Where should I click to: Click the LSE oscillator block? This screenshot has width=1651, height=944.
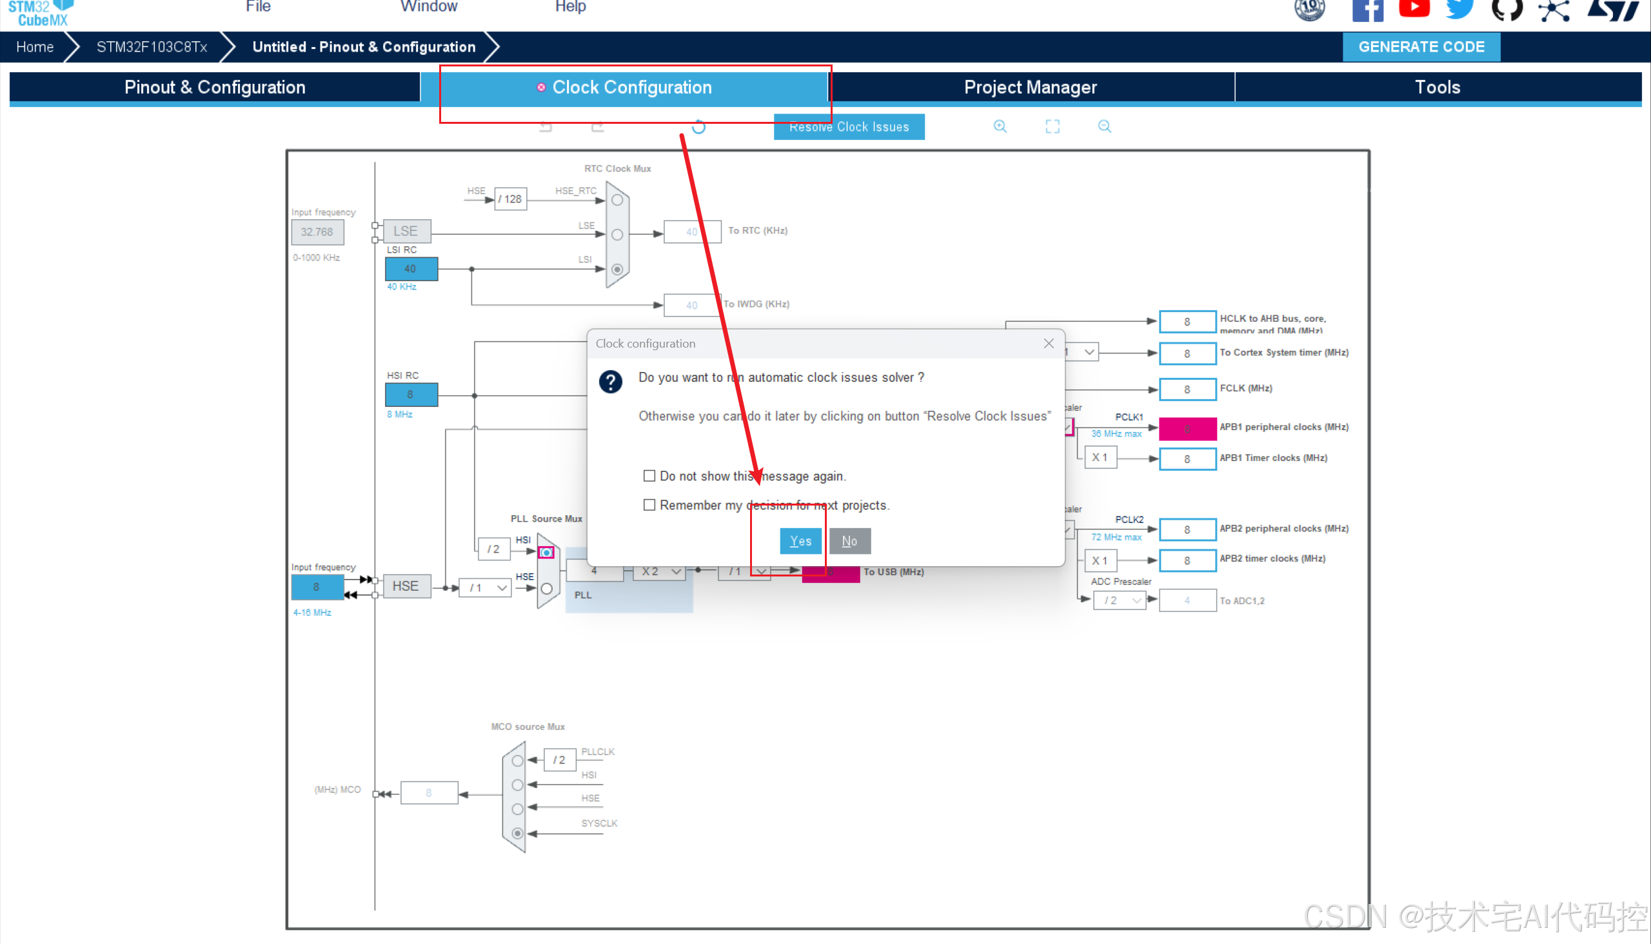(x=406, y=231)
